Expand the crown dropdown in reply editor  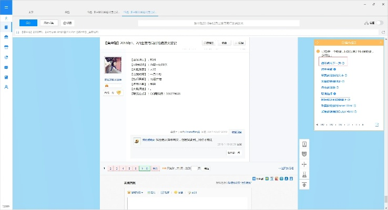pos(142,193)
